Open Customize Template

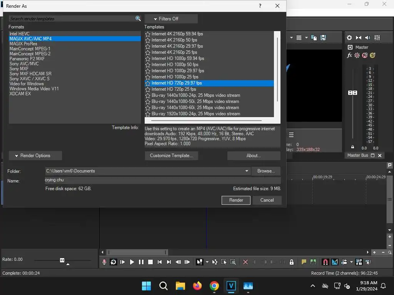pos(171,156)
